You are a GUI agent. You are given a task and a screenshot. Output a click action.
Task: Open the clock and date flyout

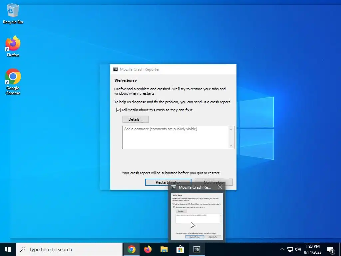click(x=312, y=249)
